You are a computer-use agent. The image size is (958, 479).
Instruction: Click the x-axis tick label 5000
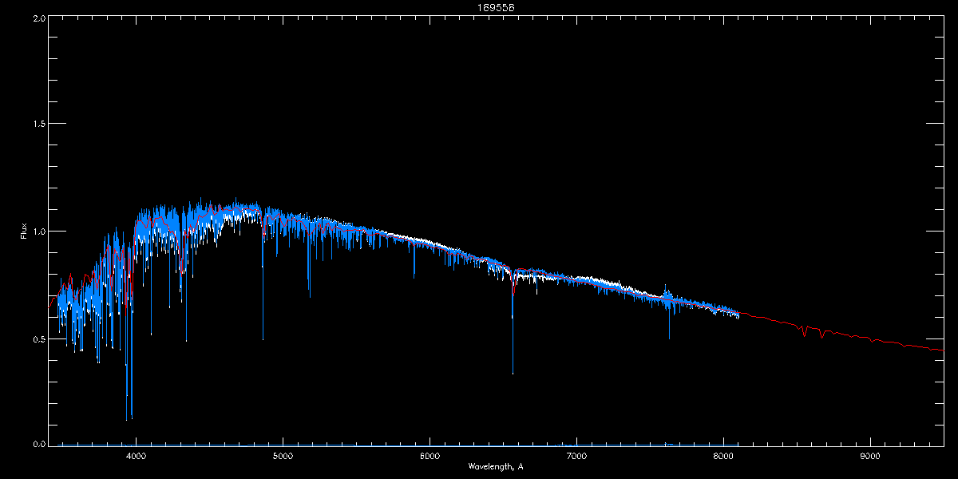pos(283,457)
